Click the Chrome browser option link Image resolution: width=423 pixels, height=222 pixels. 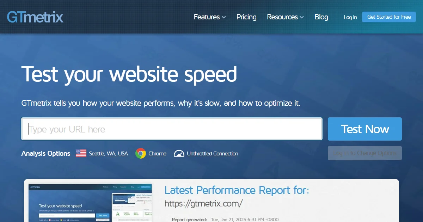(x=157, y=154)
